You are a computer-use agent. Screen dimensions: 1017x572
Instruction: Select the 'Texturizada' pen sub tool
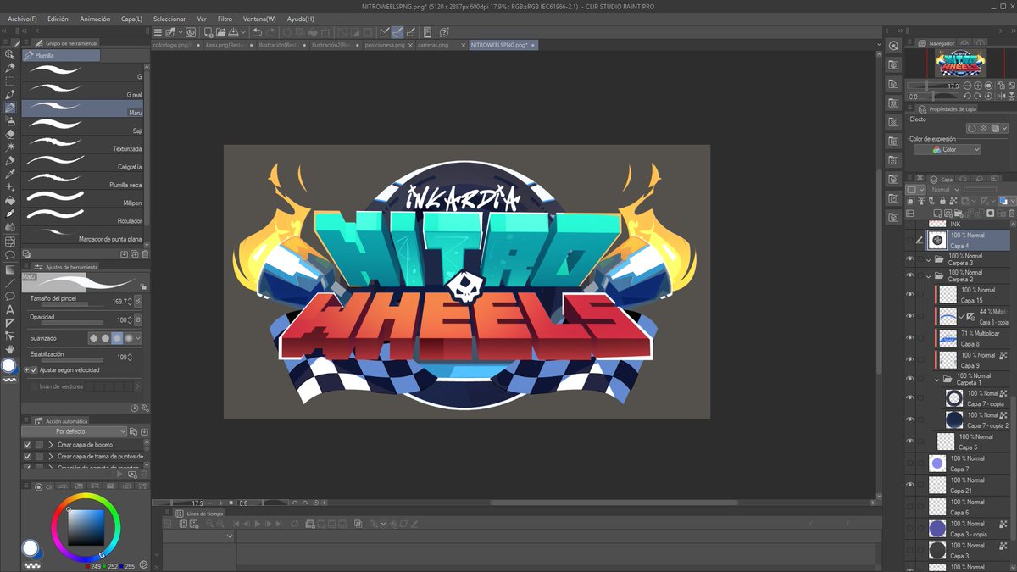[x=82, y=144]
